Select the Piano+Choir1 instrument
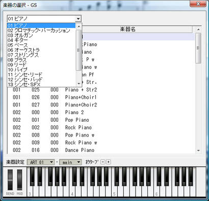209x201 pixels. 101,97
